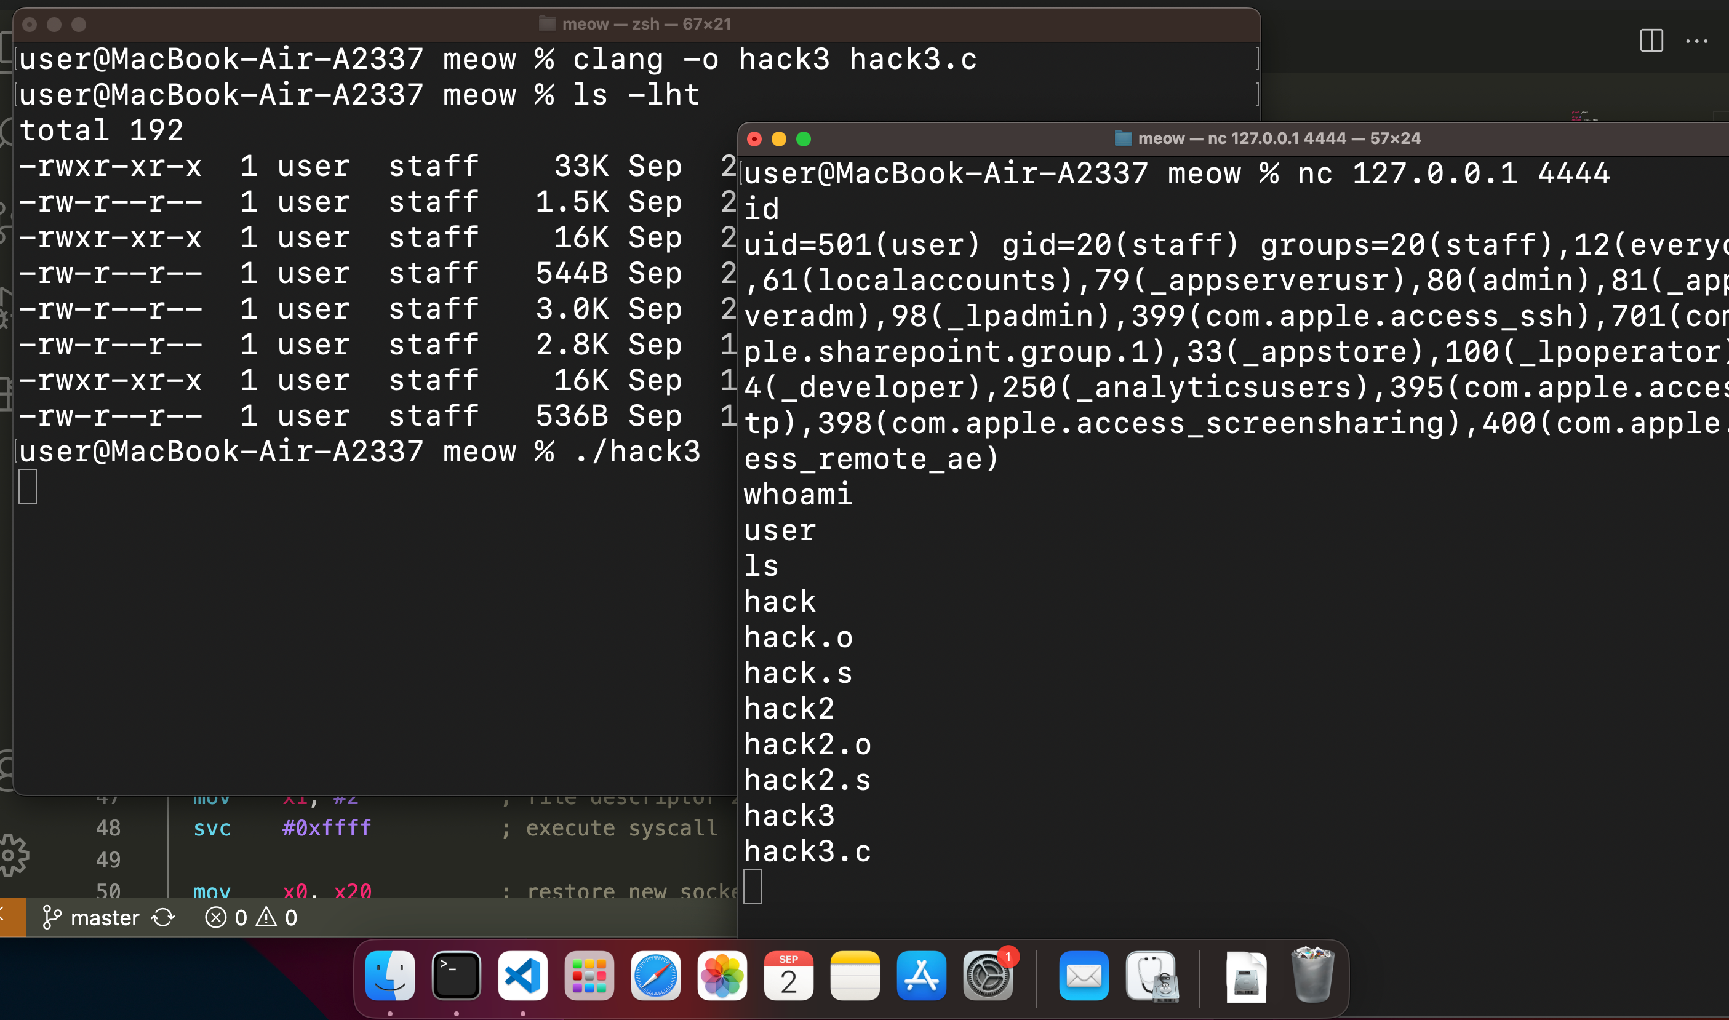
Task: Click the cursor block in zsh window
Action: pyautogui.click(x=28, y=487)
